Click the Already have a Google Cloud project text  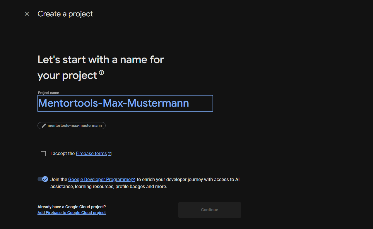point(72,207)
